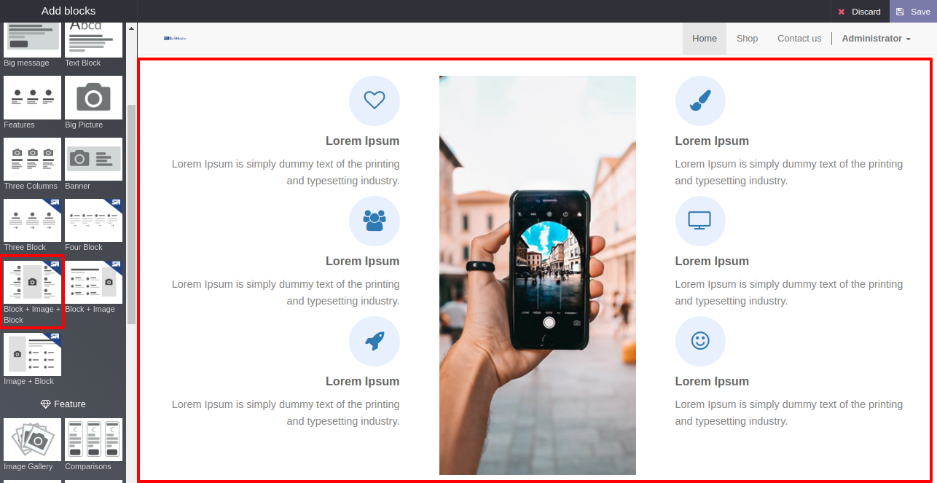The height and width of the screenshot is (483, 937).
Task: Select the Three Block thumbnail
Action: [x=32, y=220]
